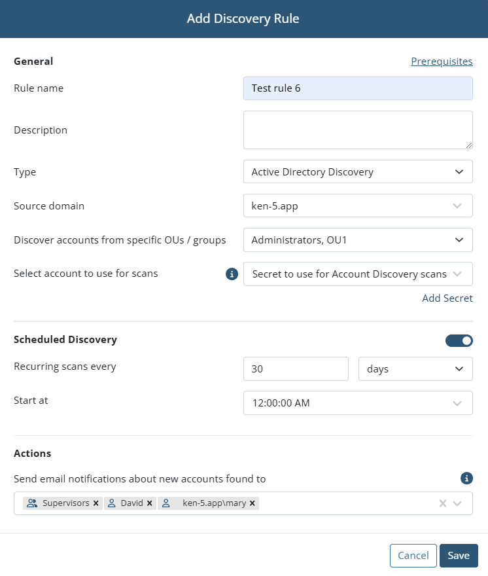Click the info icon for email notifications
The width and height of the screenshot is (488, 576).
tap(466, 478)
